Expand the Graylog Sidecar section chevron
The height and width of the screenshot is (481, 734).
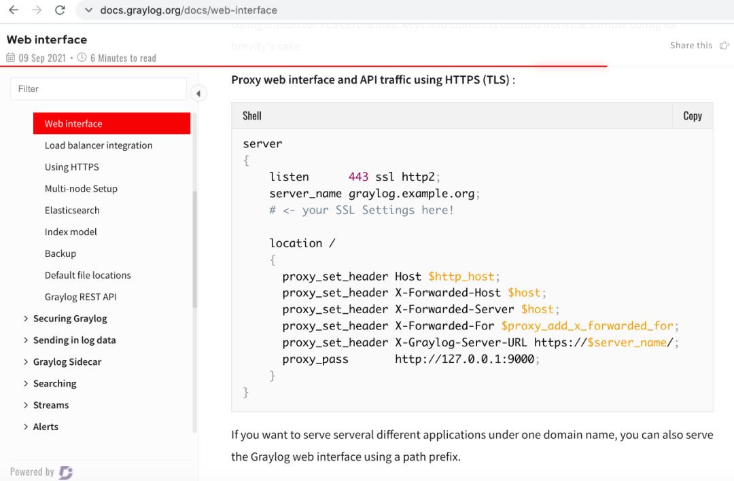[x=26, y=361]
